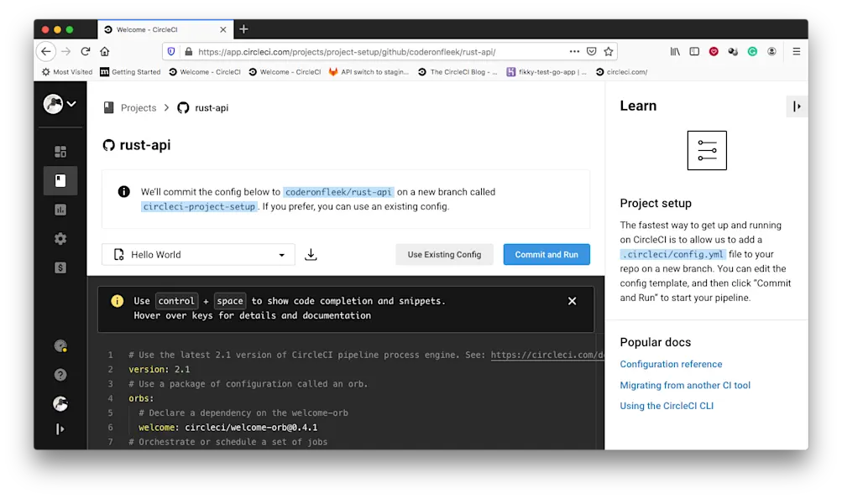
Task: Select the Projects icon in the sidebar
Action: coord(60,180)
